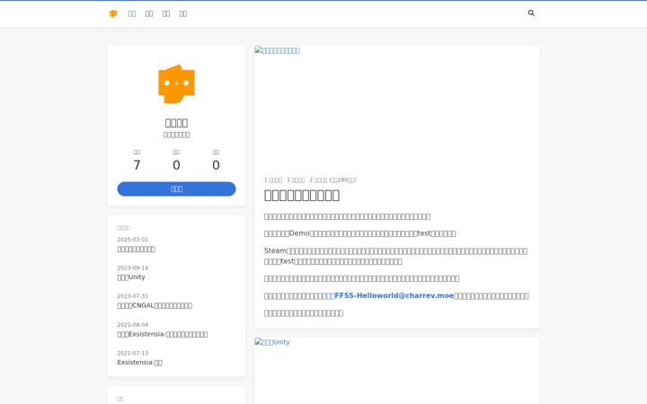The image size is (647, 404).
Task: Open the first article's large title heading
Action: [x=302, y=195]
